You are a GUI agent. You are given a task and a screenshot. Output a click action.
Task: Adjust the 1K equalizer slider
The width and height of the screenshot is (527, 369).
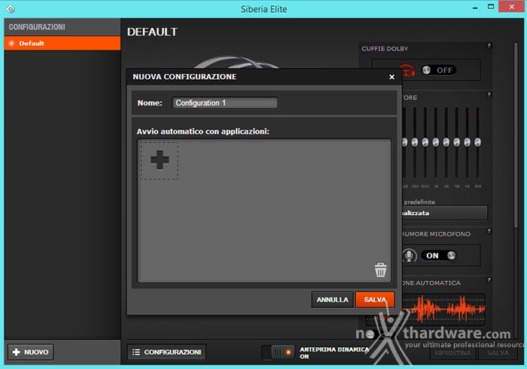[x=436, y=142]
